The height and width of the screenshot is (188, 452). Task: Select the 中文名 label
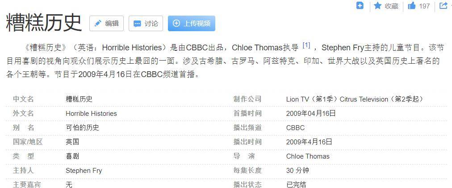coord(23,99)
